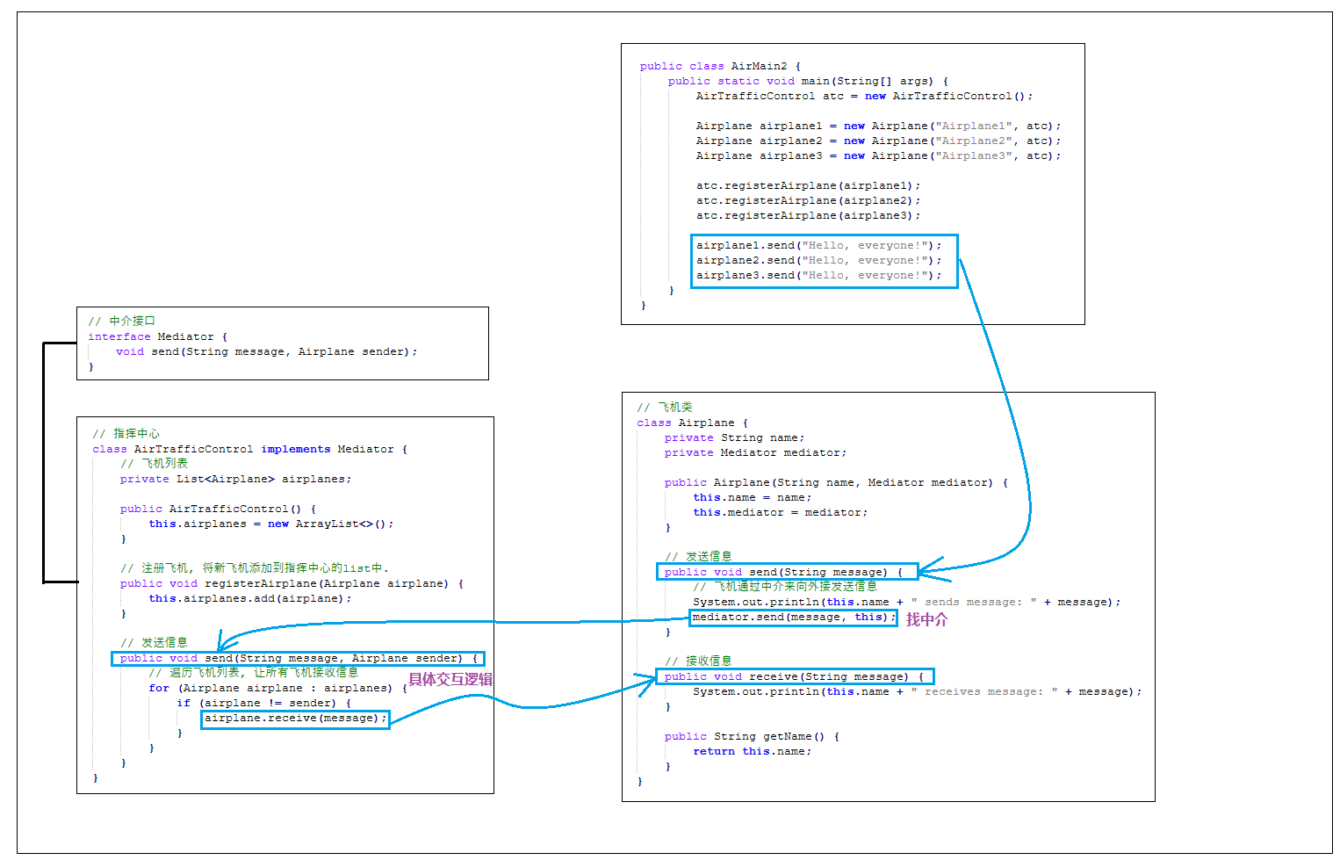
Task: Click AirTrafficControl's "public void send(String message, Airplane sender)"
Action: pos(299,658)
